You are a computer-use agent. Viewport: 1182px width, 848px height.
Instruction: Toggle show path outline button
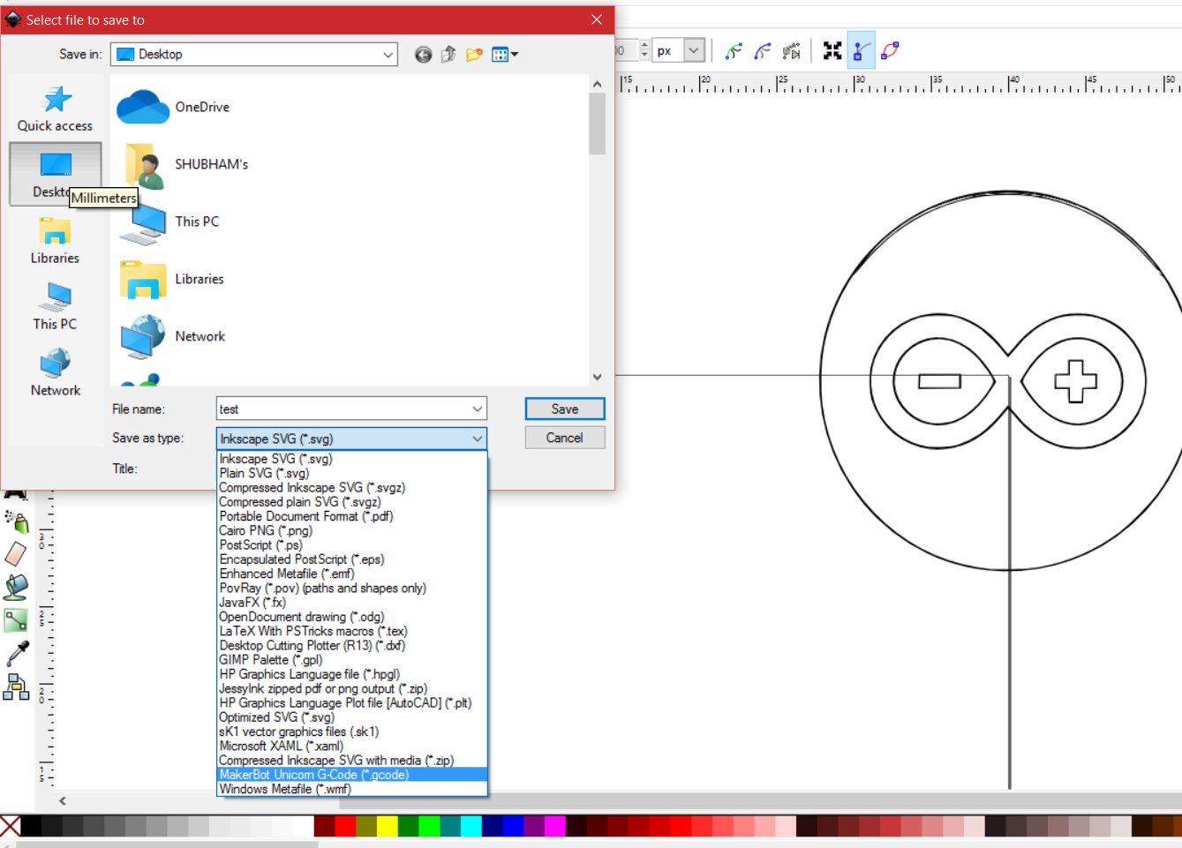pyautogui.click(x=890, y=51)
